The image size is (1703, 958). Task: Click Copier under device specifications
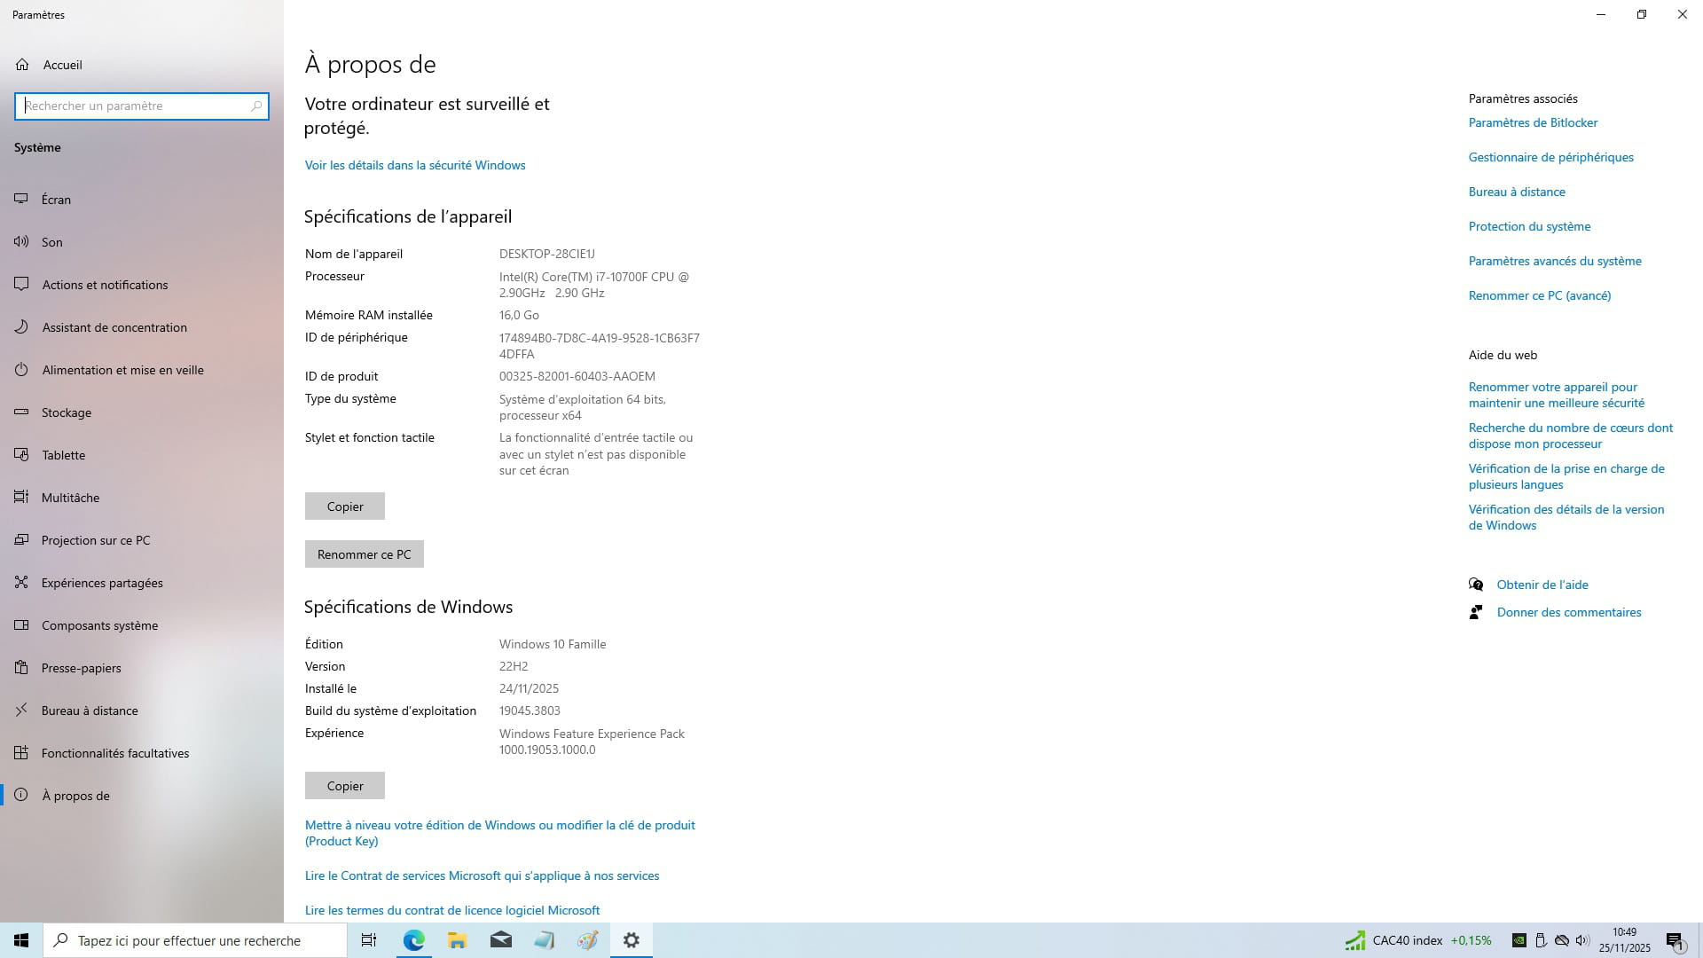[x=345, y=506]
